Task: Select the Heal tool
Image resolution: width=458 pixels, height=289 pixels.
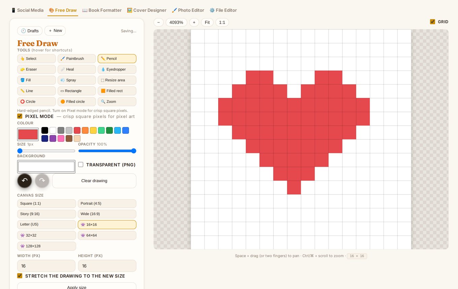Action: click(77, 69)
